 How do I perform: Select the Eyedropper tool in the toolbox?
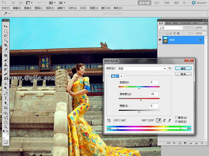(x=6, y=50)
